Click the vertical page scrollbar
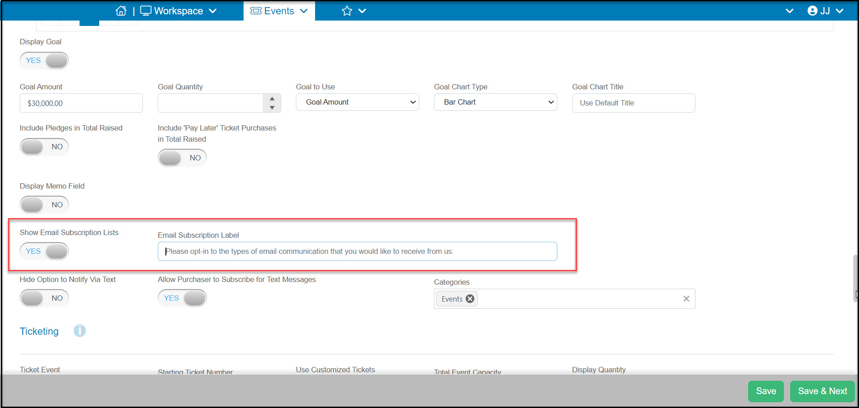This screenshot has height=408, width=859. pos(855,278)
